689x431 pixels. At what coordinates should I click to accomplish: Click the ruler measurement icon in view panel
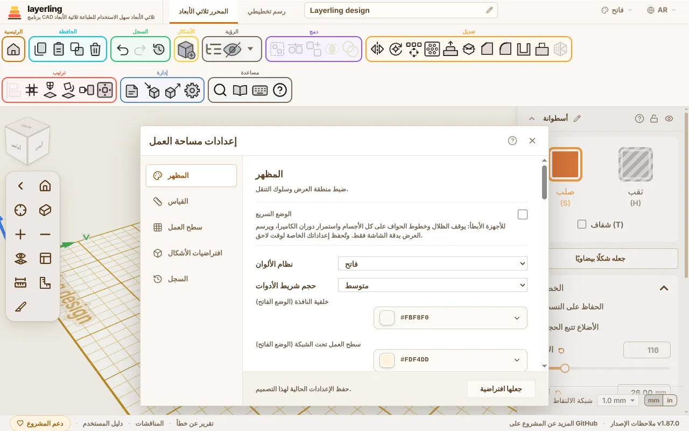click(x=20, y=283)
